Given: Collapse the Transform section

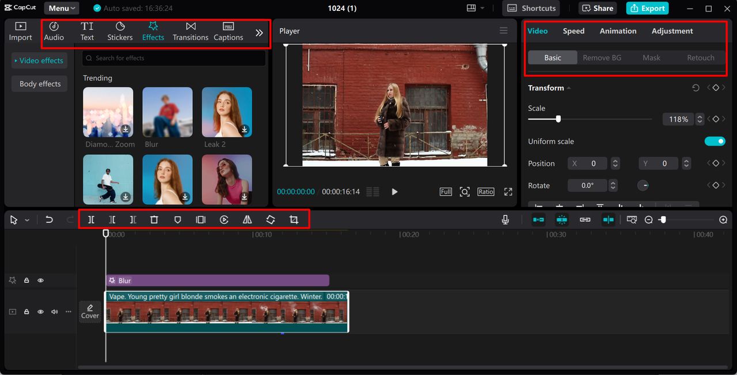Looking at the screenshot, I should [x=569, y=88].
